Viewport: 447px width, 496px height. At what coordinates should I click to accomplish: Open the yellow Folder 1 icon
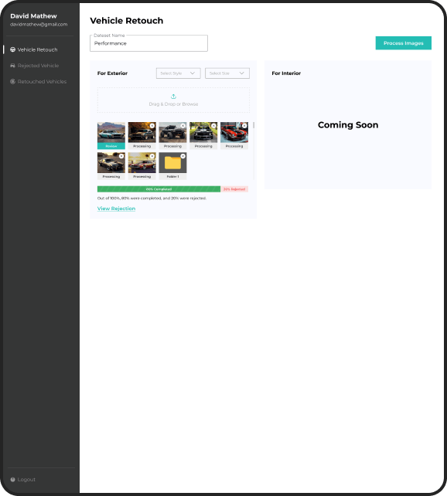click(172, 163)
